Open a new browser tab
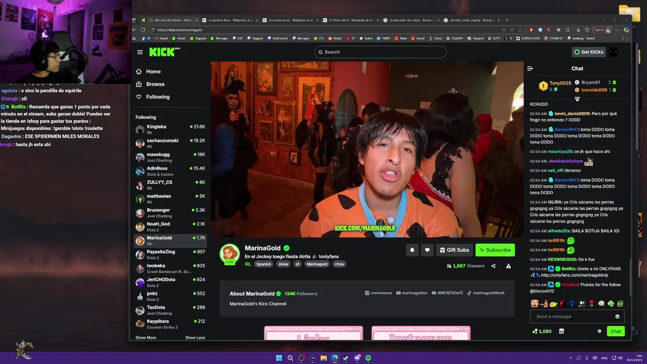 point(507,20)
